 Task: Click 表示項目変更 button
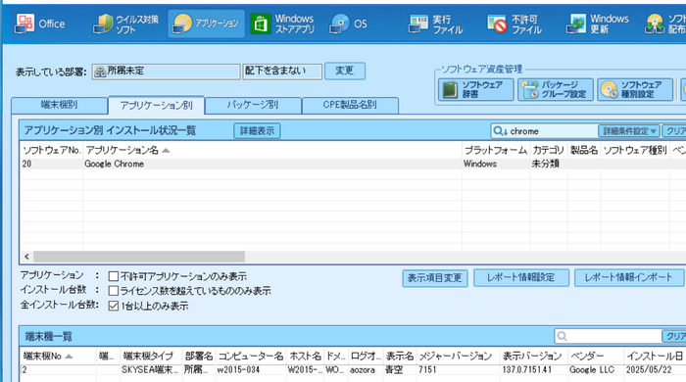(435, 278)
